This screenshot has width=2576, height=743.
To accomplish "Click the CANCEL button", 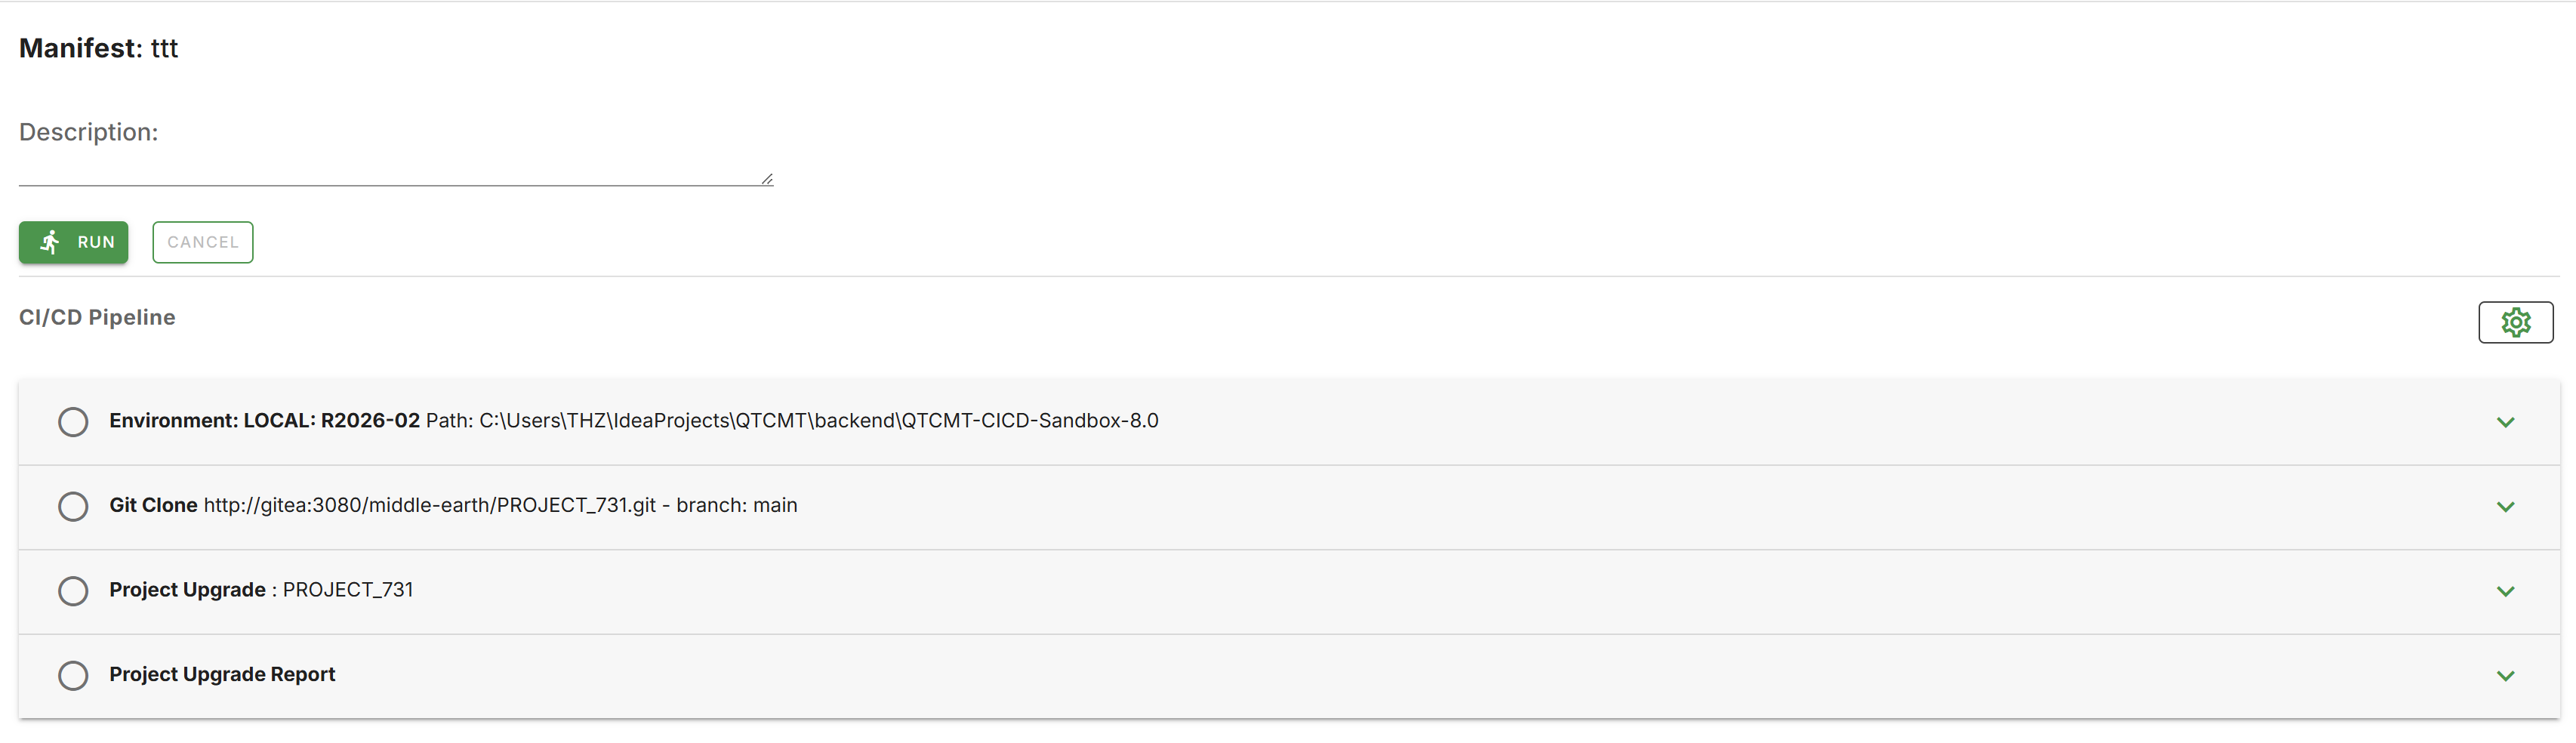I will pos(203,242).
